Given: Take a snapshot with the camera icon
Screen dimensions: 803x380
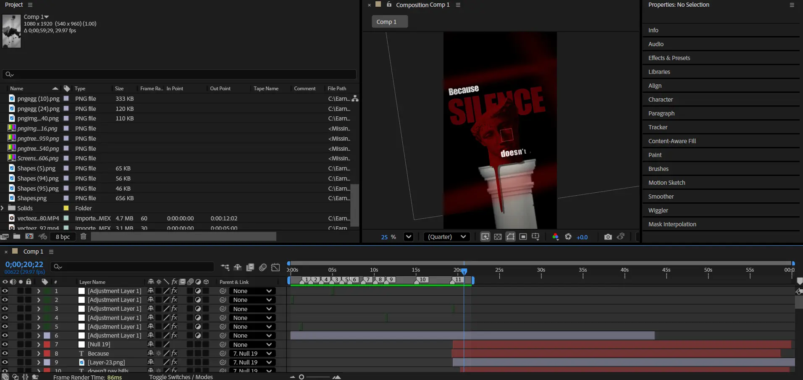Looking at the screenshot, I should 608,237.
